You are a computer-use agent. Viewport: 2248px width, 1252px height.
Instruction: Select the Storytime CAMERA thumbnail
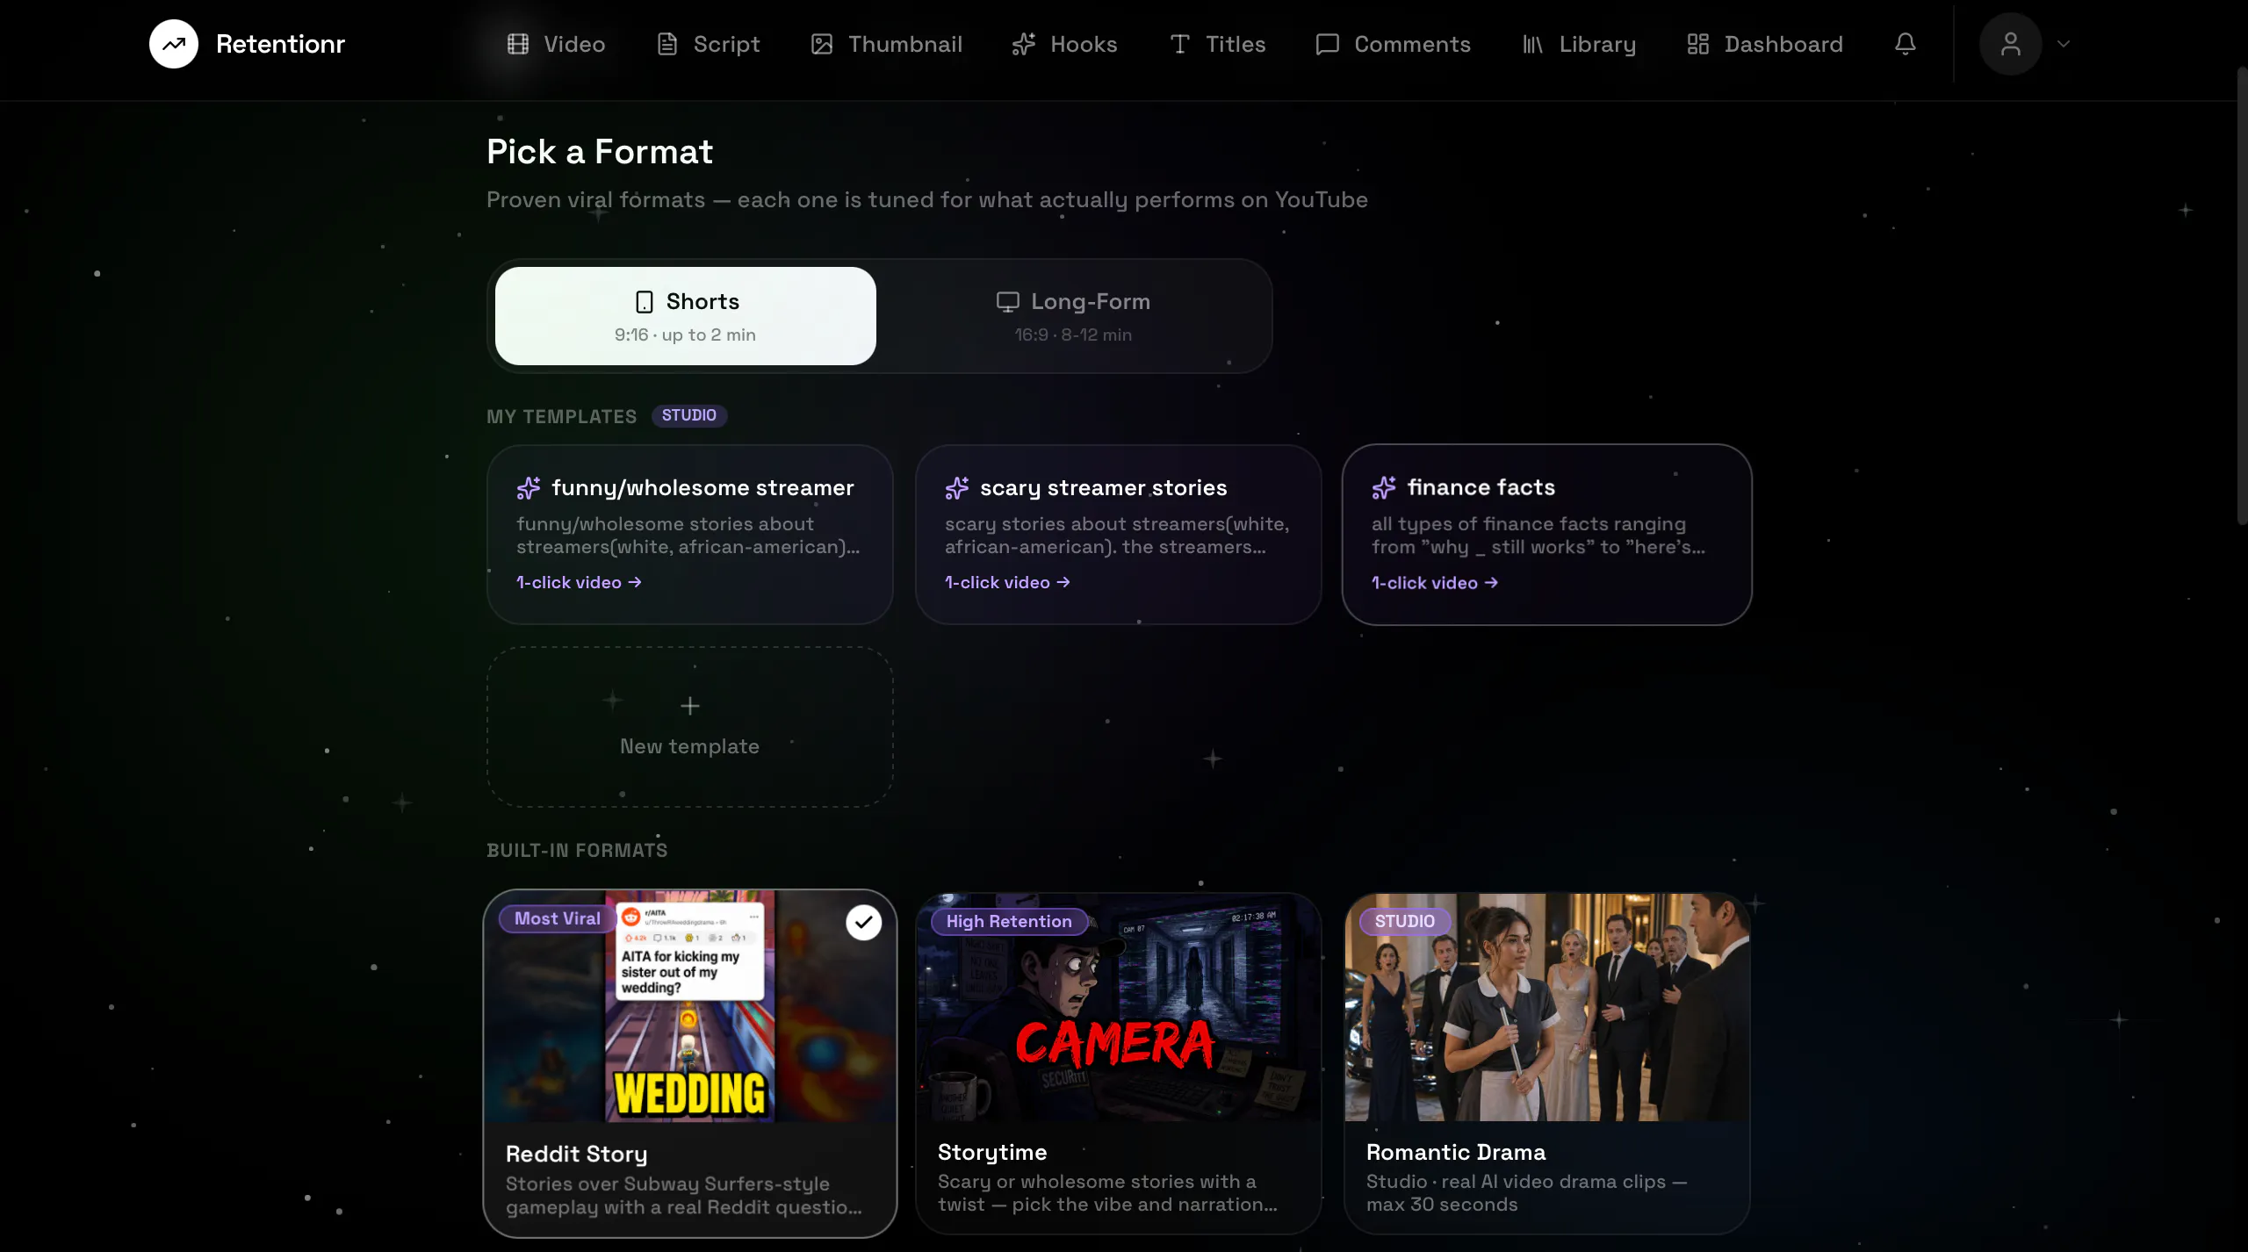[1119, 1007]
